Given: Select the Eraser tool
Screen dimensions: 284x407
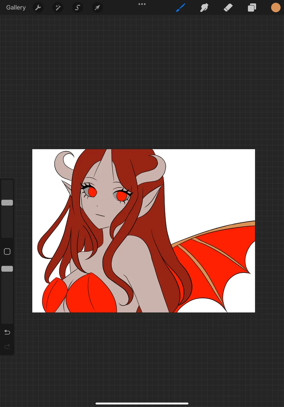Looking at the screenshot, I should (228, 7).
